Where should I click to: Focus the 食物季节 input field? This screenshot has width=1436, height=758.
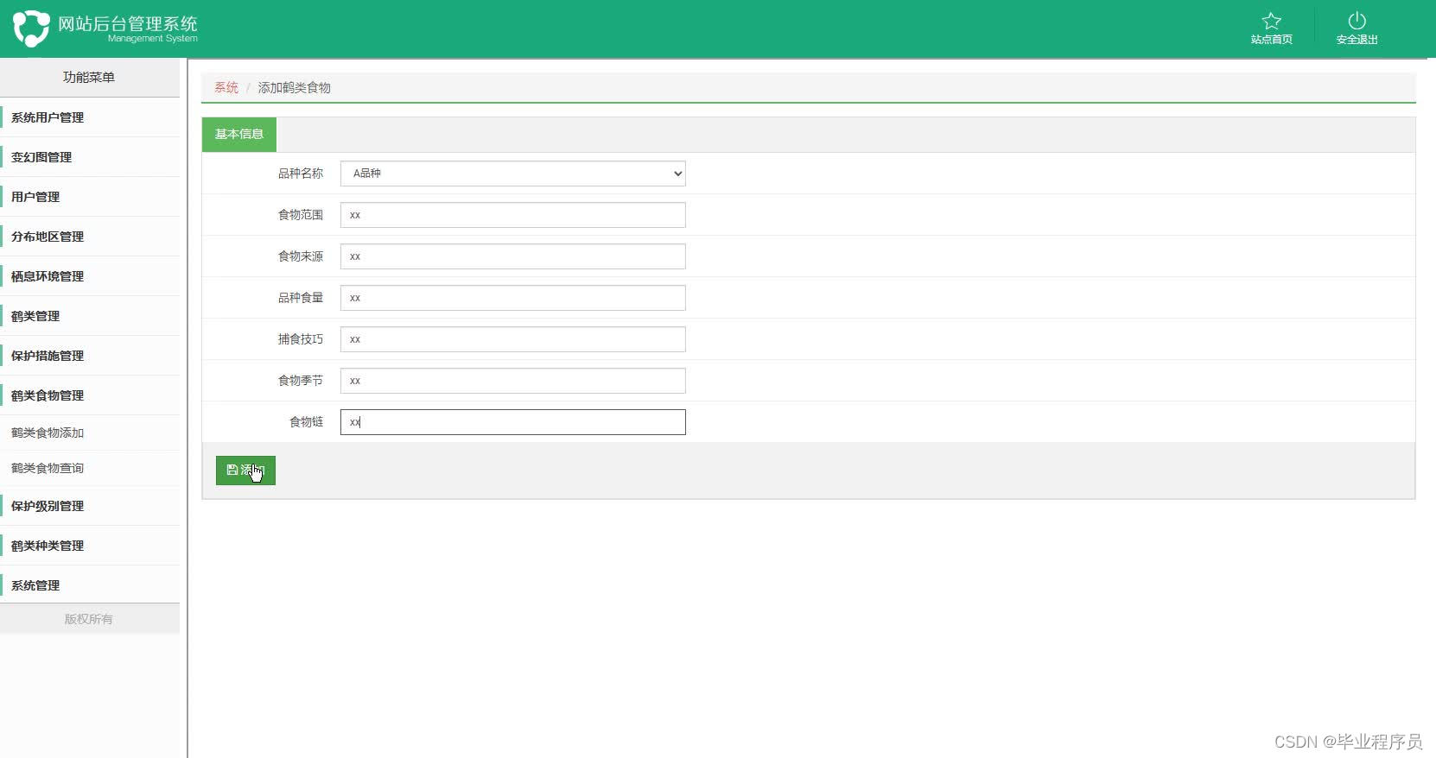point(513,381)
